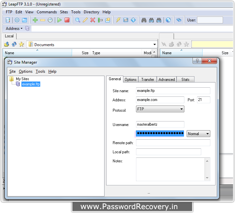Image resolution: width=235 pixels, height=213 pixels.
Task: Click the magnifier view toolbar icon
Action: tap(78, 20)
